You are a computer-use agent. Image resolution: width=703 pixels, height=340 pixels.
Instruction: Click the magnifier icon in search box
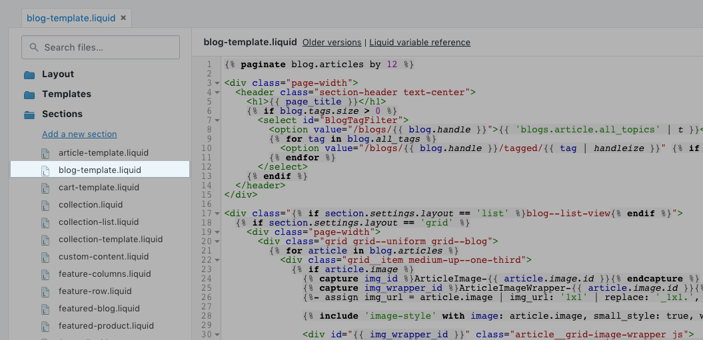pos(33,47)
